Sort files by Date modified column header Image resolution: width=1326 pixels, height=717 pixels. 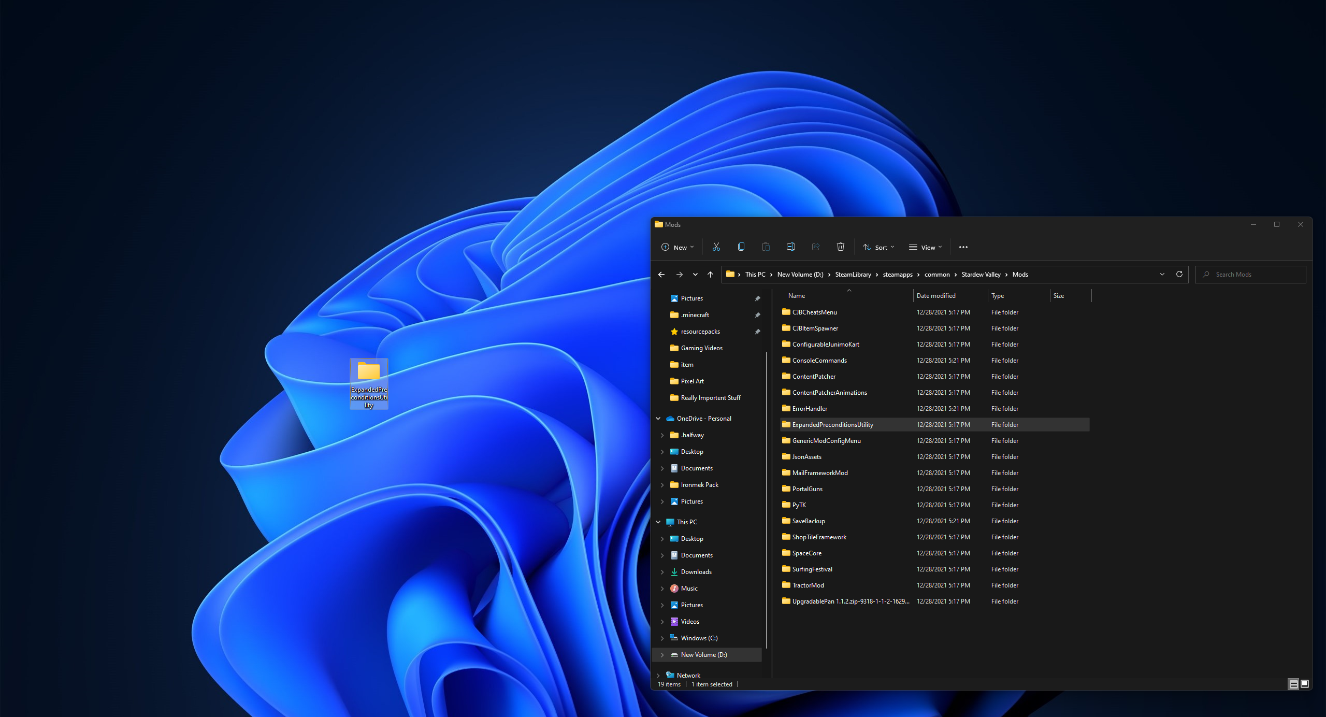936,296
